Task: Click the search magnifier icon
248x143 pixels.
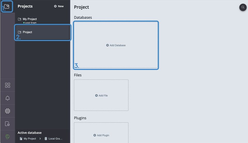Action: [243, 7]
